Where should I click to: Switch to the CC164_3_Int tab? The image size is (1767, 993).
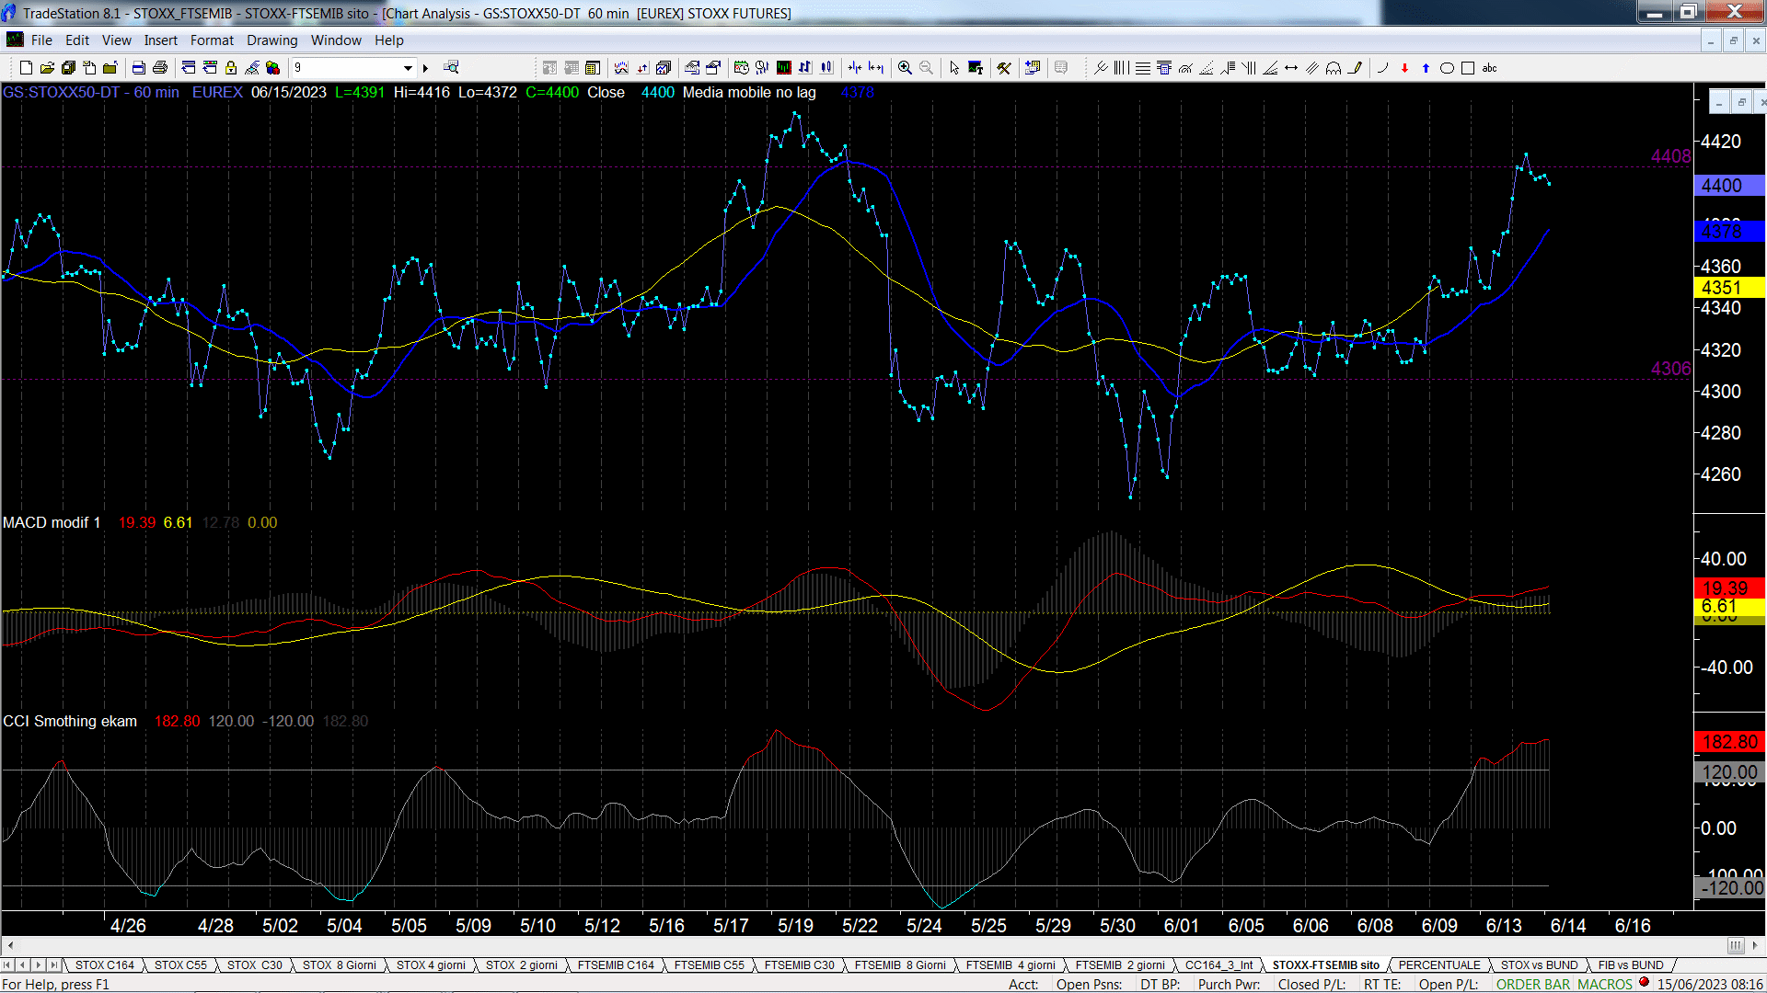point(1218,965)
